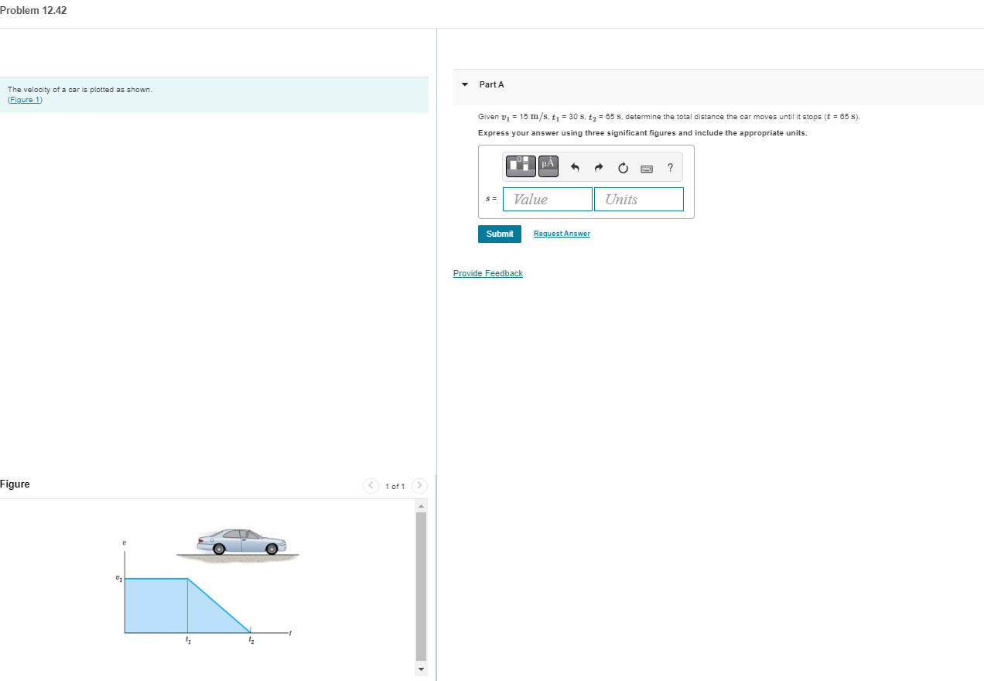984x681 pixels.
Task: Click the figure scroll down arrow
Action: tap(421, 669)
